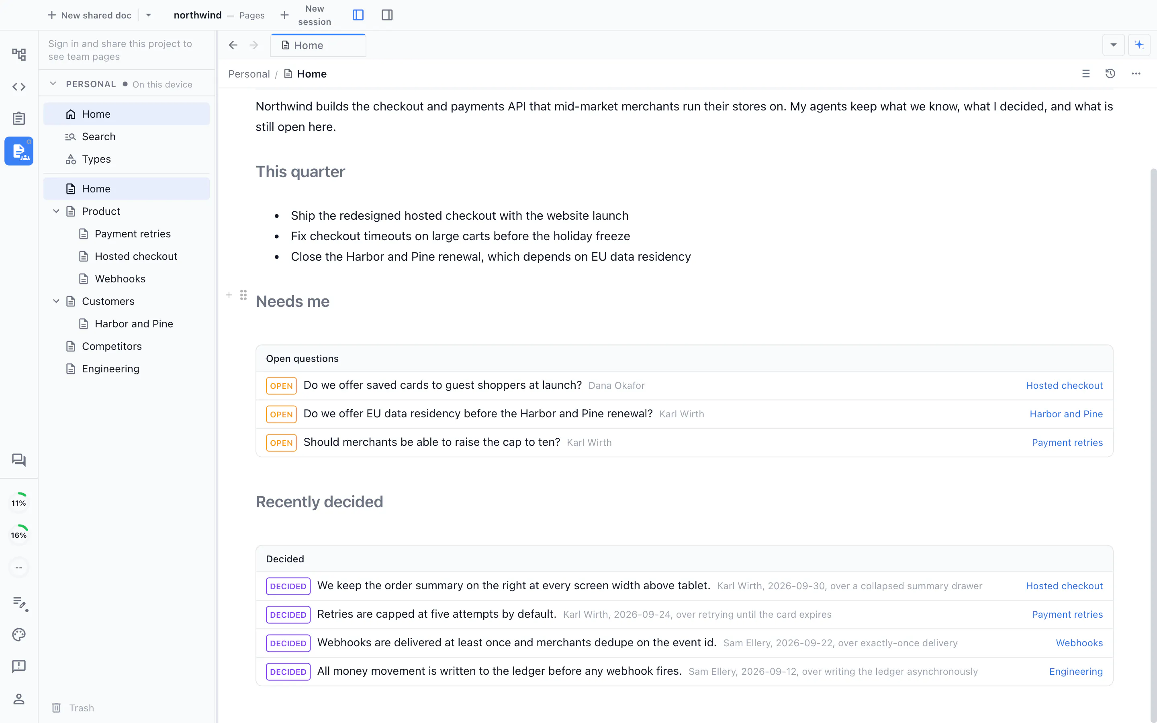This screenshot has height=723, width=1157.
Task: Collapse the PERSONAL section chevron
Action: 53,84
